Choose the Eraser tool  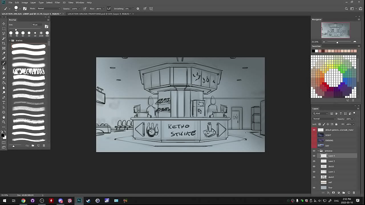point(4,78)
